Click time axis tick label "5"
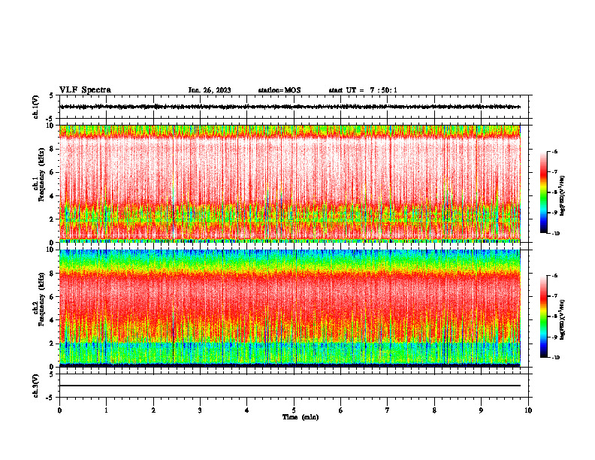595x460 pixels. point(294,410)
